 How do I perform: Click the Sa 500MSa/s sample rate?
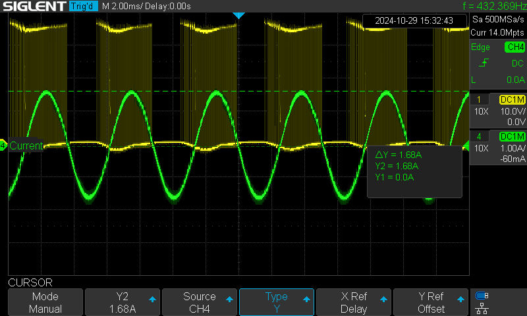coord(498,19)
